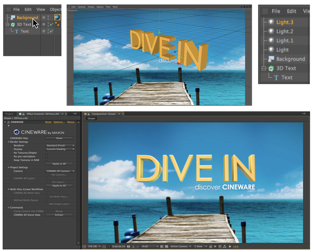Toggle the CINEMA 4D Layers checkbox
The width and height of the screenshot is (314, 252).
point(46,178)
